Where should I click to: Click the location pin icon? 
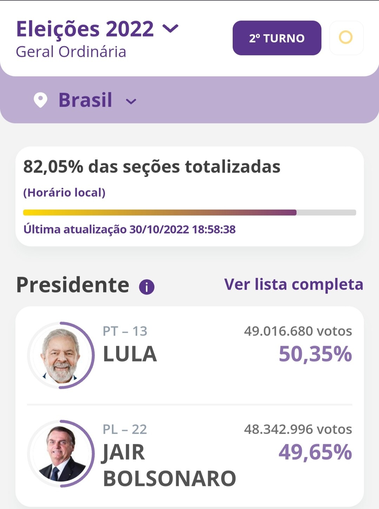coord(40,100)
